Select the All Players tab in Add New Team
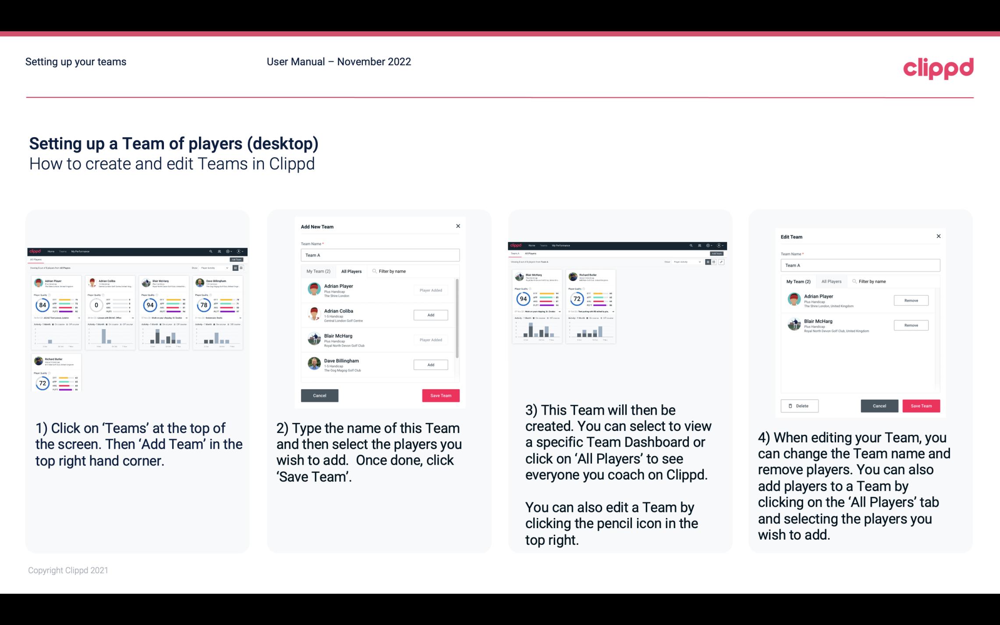This screenshot has width=1000, height=625. click(351, 271)
